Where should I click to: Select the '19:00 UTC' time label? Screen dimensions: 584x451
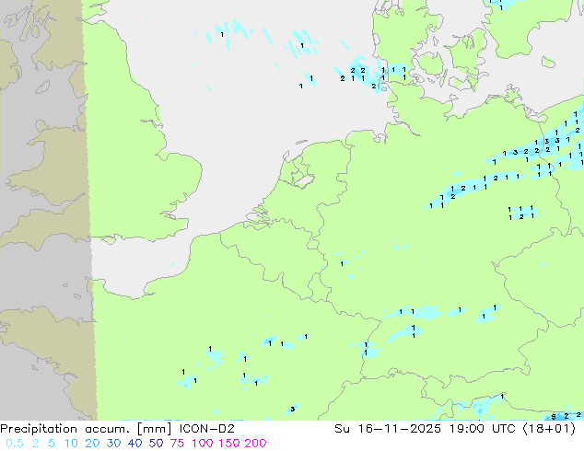click(x=485, y=429)
